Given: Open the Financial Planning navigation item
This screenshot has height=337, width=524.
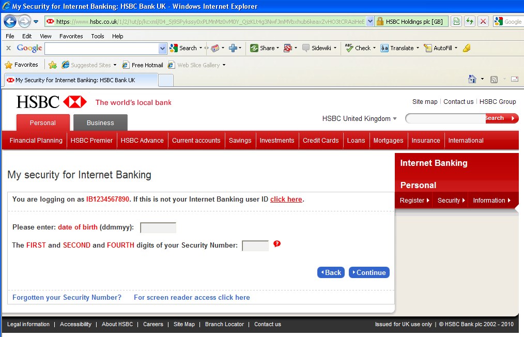Looking at the screenshot, I should click(36, 141).
